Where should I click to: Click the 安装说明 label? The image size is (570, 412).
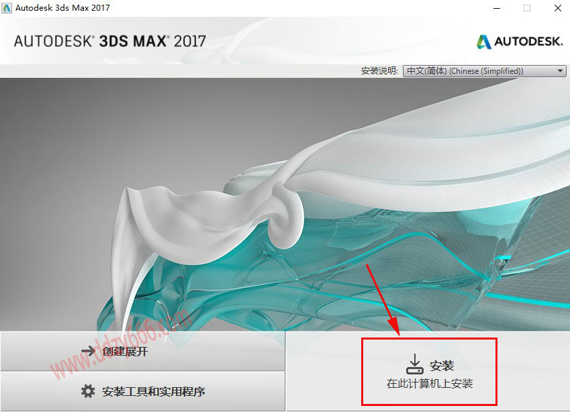click(379, 71)
